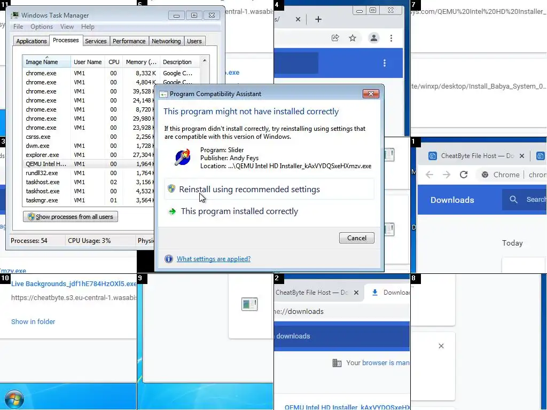This screenshot has width=547, height=410.
Task: Close the CheatByte tab next to Downloads tab
Action: tap(356, 293)
